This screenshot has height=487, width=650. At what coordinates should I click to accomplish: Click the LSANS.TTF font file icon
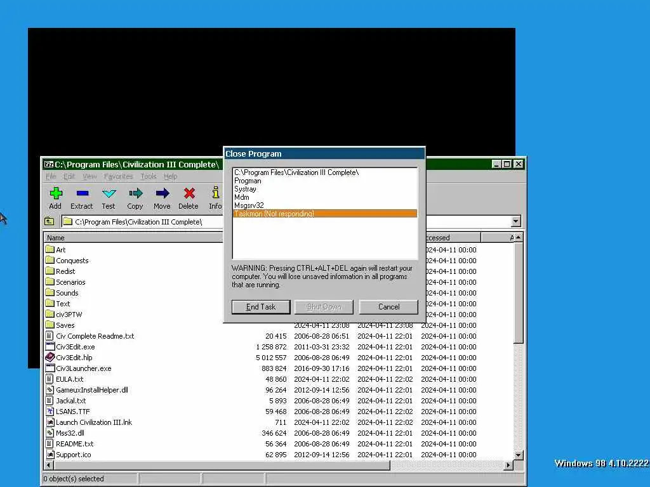tap(50, 411)
